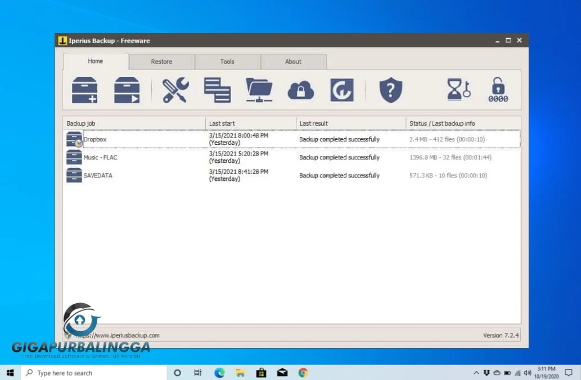Click the 2.4 MB - 412 files info
This screenshot has width=581, height=380.
447,139
